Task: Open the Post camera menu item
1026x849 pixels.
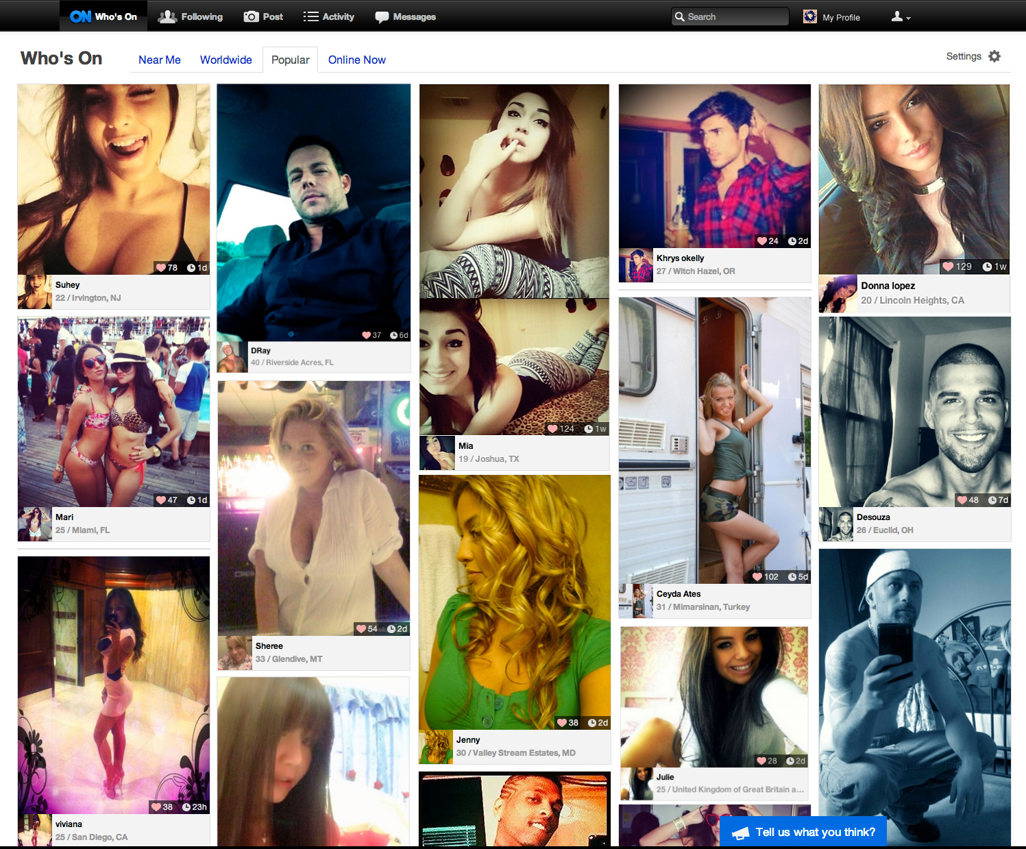Action: click(x=263, y=16)
